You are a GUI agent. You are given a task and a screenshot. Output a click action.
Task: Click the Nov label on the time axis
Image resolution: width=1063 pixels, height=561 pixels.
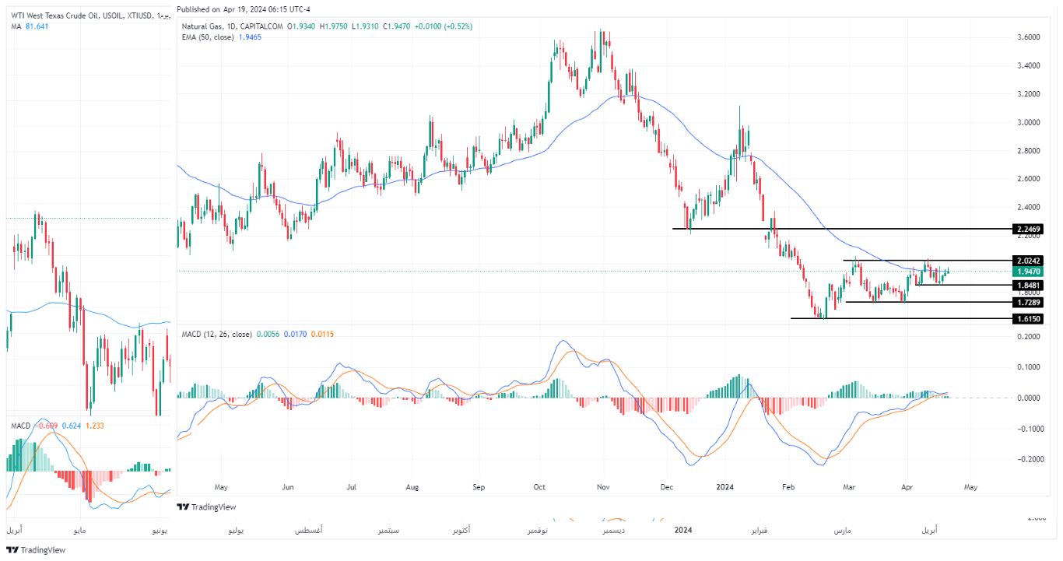(x=605, y=488)
